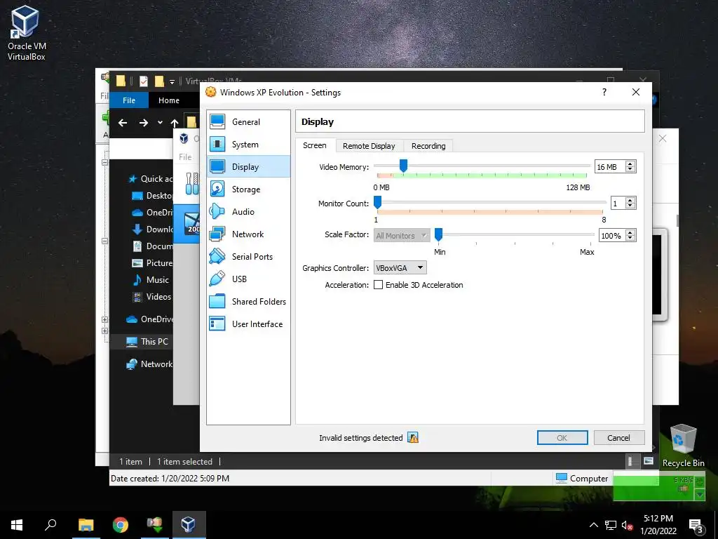Select the Display category in sidebar
718x539 pixels.
pyautogui.click(x=248, y=167)
